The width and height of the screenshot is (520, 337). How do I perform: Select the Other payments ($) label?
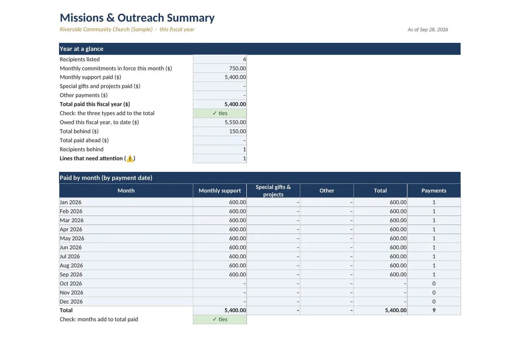point(84,95)
